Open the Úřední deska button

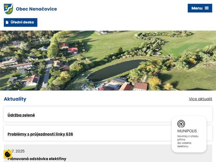click(x=21, y=22)
